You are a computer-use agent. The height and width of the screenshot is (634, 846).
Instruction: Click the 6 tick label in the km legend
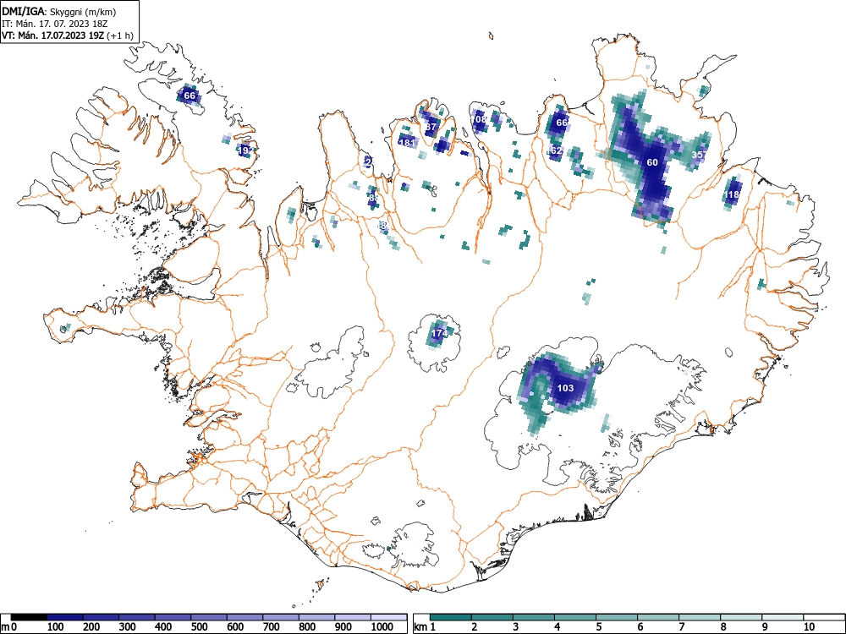click(x=640, y=627)
